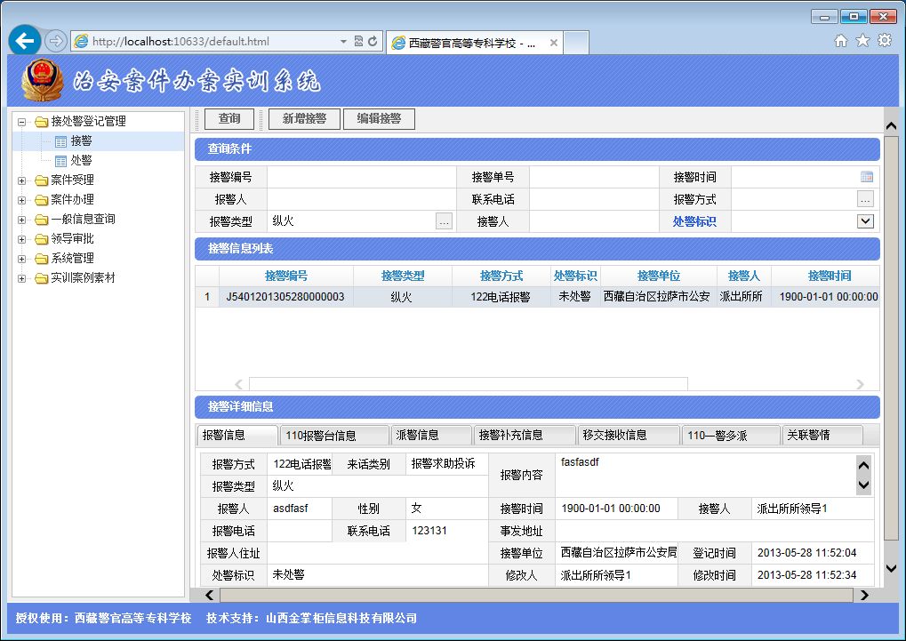This screenshot has width=906, height=641.
Task: Click the 接警信息列表 horizontal scrollbar
Action: [x=468, y=384]
